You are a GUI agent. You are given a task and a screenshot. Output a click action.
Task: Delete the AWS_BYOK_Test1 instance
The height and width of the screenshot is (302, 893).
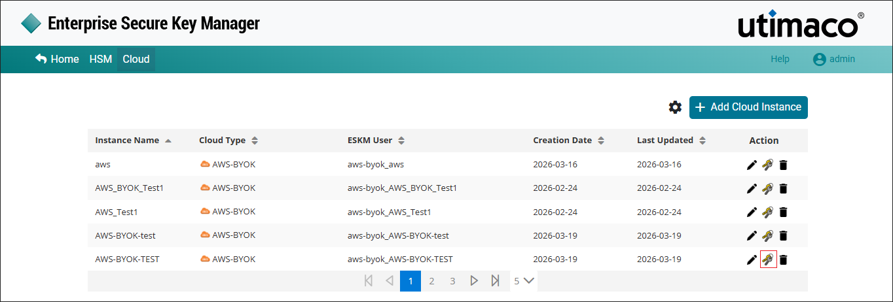(783, 188)
